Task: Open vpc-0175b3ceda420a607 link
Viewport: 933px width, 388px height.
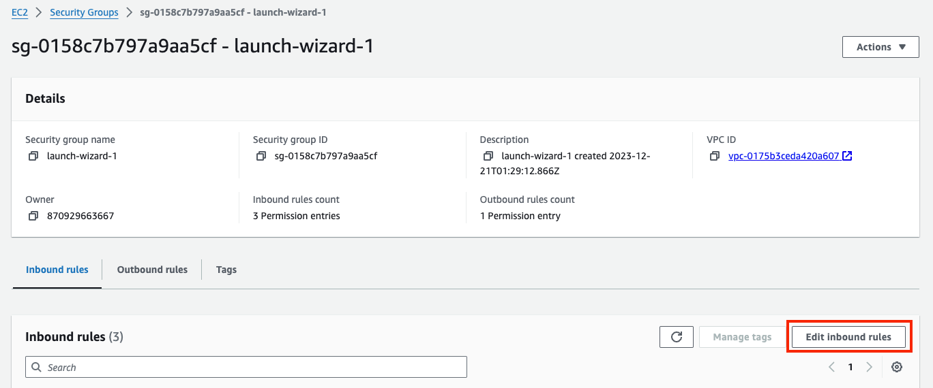Action: pos(784,156)
